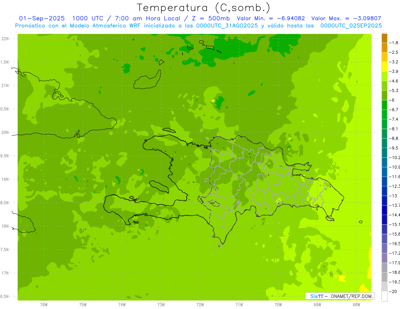Viewport: 400px width, 309px height.
Task: Click the latitude label "18N"
Action: coord(5,226)
